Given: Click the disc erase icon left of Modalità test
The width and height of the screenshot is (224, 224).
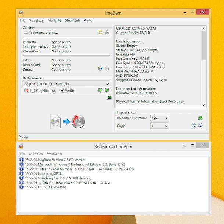Looking at the screenshot, I should click(26, 90).
